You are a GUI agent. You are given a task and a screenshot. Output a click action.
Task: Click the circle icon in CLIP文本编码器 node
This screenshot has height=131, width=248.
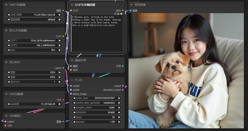pos(116,14)
